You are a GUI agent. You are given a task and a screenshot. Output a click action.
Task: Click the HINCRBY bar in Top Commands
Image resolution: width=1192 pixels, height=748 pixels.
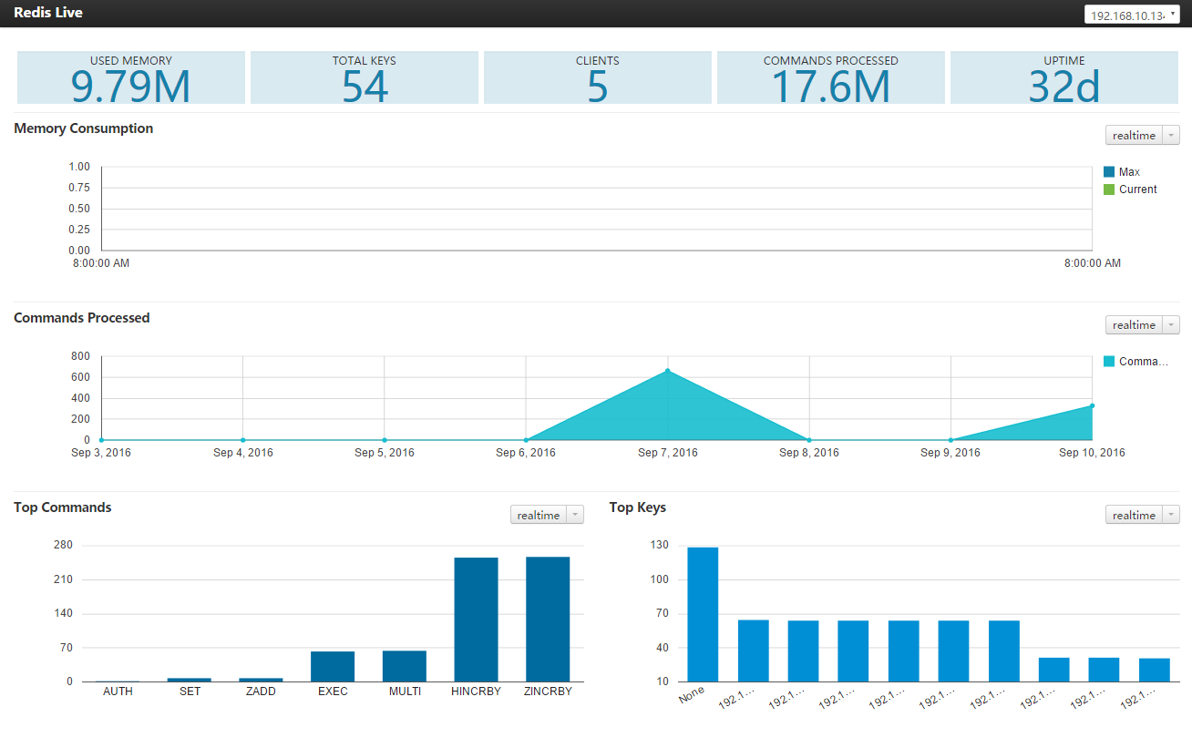pos(477,620)
